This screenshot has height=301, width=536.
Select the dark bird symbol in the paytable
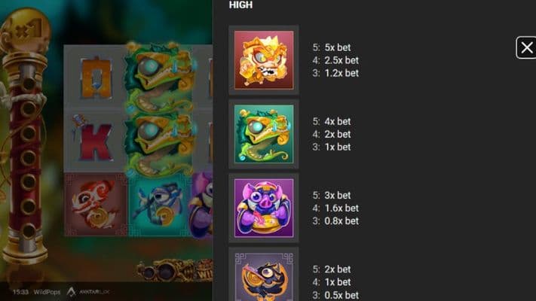[264, 277]
